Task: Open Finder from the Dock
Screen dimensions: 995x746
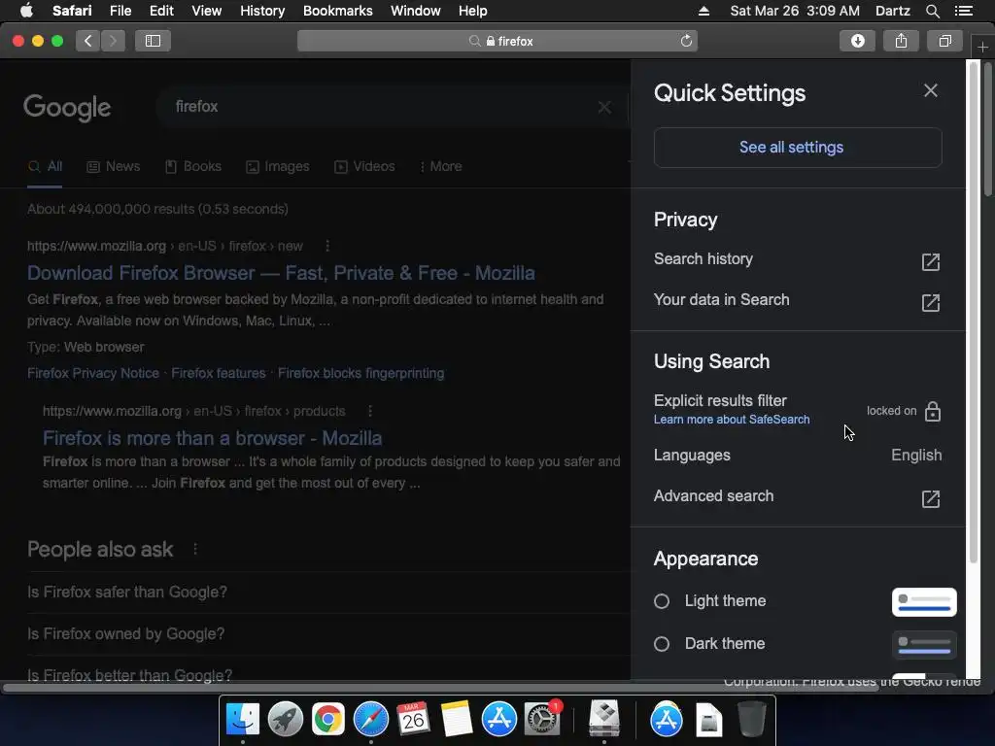Action: (x=243, y=720)
